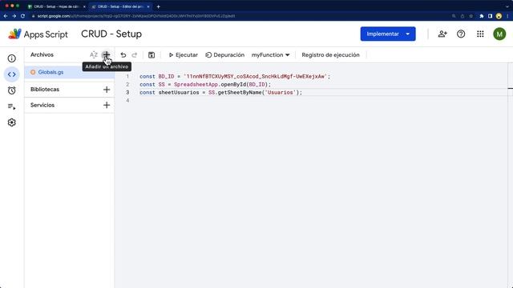This screenshot has height=288, width=513.
Task: Open browser extensions puzzle icon
Action: pyautogui.click(x=481, y=16)
